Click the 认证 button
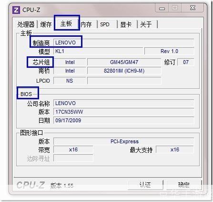 click(145, 185)
